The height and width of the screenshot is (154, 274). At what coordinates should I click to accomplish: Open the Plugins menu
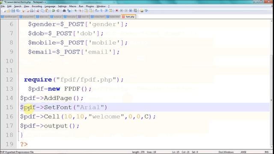[x=90, y=6]
